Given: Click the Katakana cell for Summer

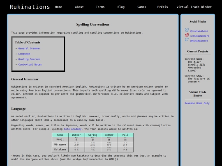Looking at the screenshot, I should [109, 150].
